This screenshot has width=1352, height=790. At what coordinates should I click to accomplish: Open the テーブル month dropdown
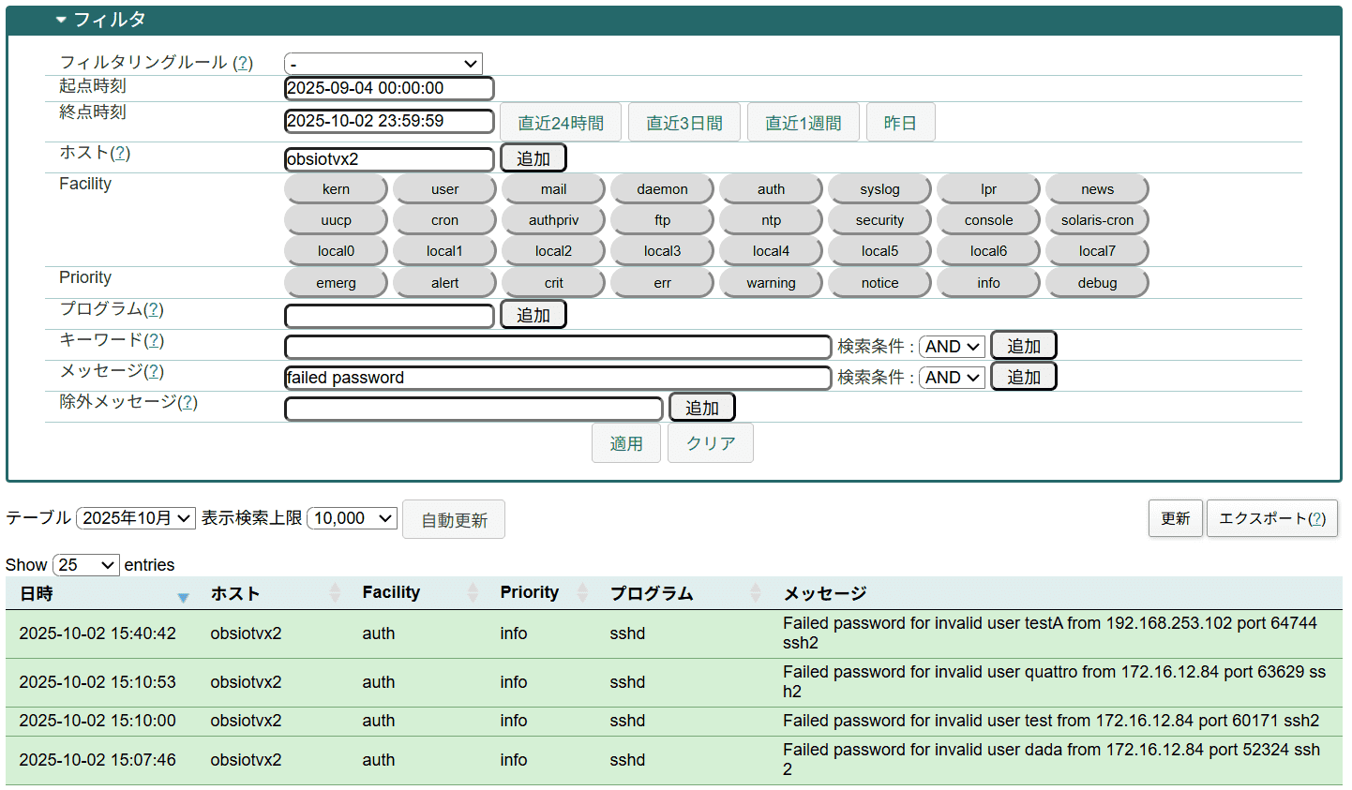(136, 518)
